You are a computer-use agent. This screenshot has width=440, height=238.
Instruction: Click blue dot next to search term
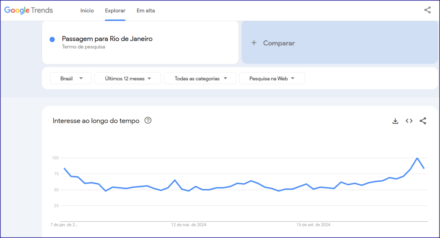point(52,40)
